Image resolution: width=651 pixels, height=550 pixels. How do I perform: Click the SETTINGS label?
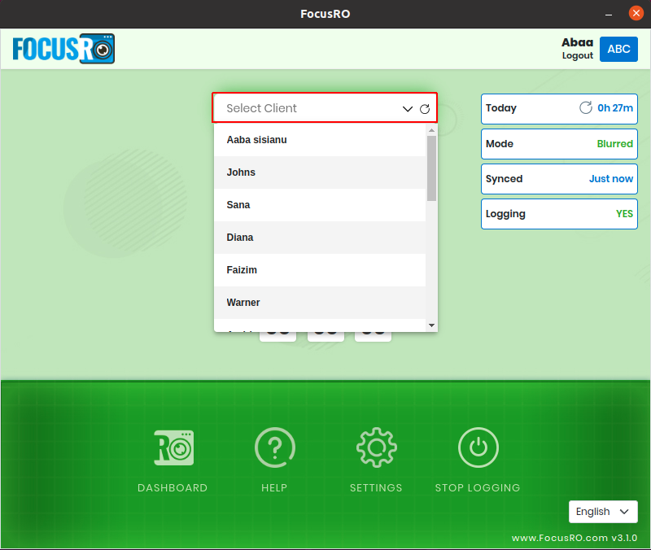376,487
